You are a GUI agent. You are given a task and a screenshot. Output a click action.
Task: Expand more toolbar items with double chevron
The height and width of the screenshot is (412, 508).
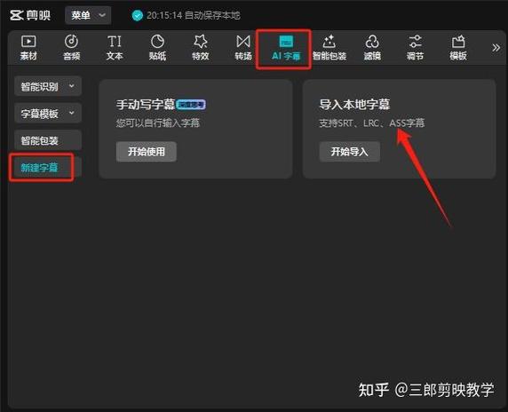pos(496,48)
